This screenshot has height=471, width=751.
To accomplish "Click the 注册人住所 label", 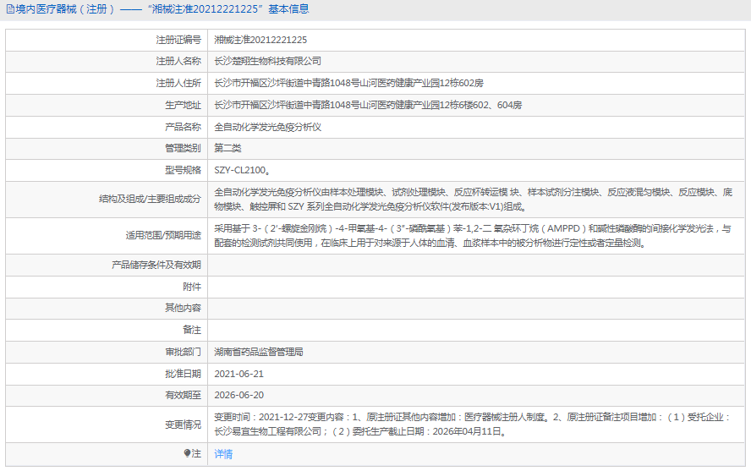I will click(x=178, y=83).
